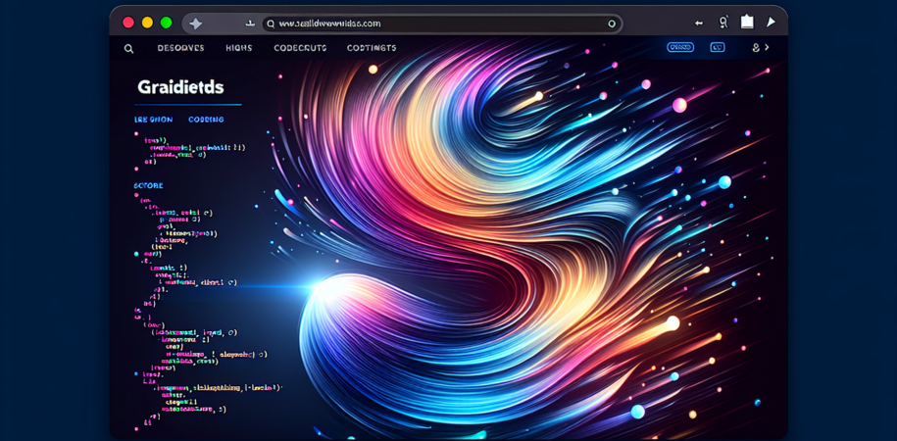Click the play arrow icon at toolbar right

772,22
